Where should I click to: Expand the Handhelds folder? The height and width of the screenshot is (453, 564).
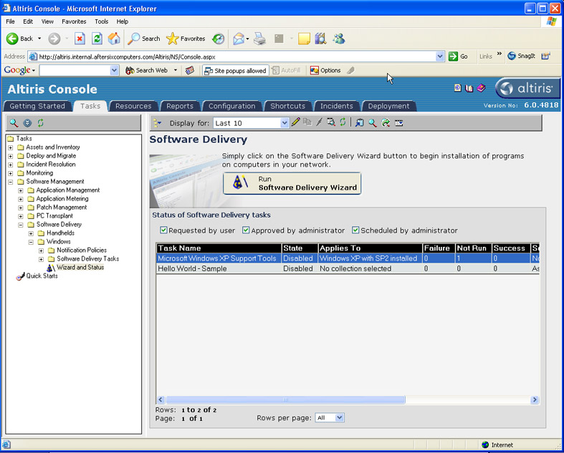(x=31, y=233)
